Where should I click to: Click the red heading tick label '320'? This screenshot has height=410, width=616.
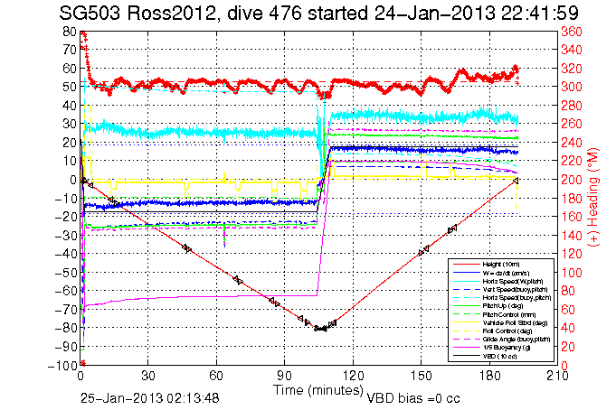(x=572, y=69)
